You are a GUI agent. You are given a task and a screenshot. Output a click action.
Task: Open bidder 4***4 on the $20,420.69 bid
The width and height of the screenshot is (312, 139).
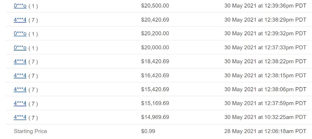(20, 20)
